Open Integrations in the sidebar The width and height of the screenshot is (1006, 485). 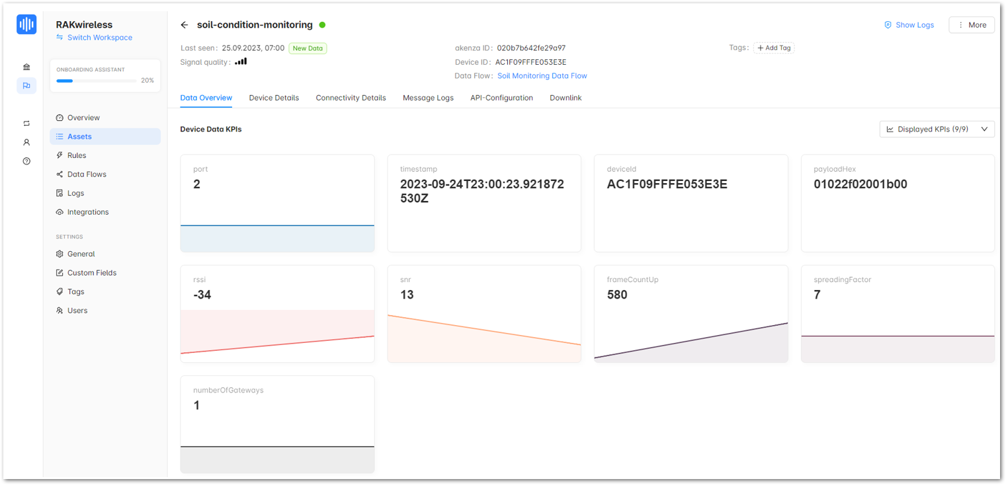coord(105,212)
